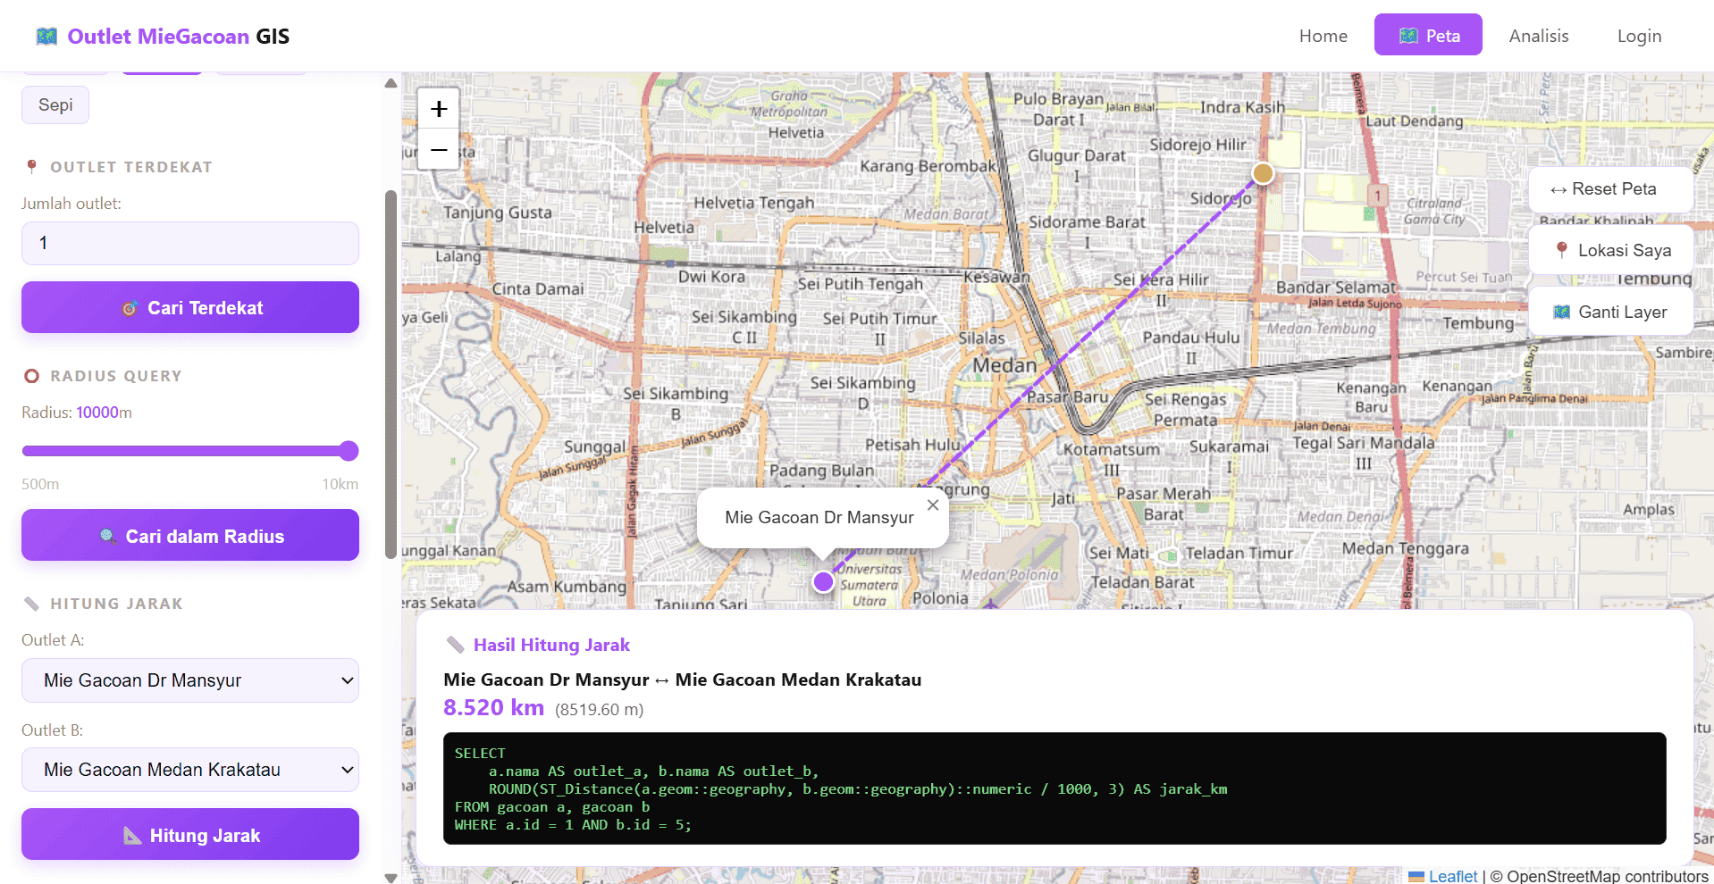Go to the Login page
Viewport: 1714px width, 884px height.
point(1639,36)
